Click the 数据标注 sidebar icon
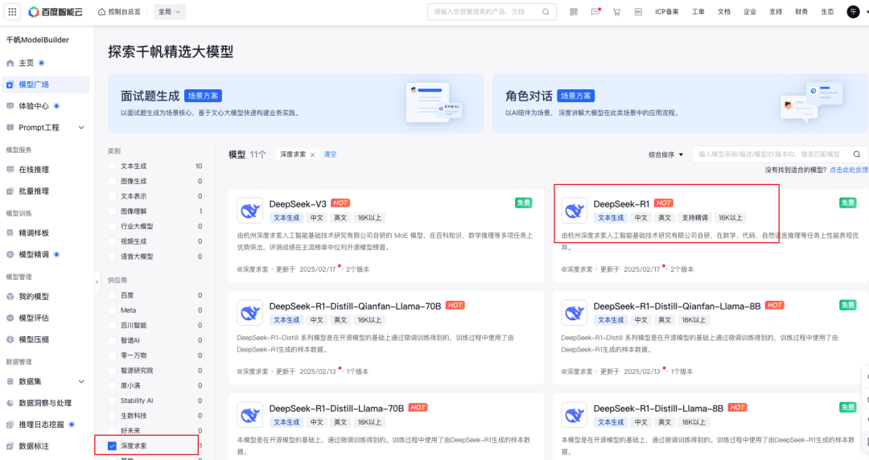869x460 pixels. [x=10, y=446]
